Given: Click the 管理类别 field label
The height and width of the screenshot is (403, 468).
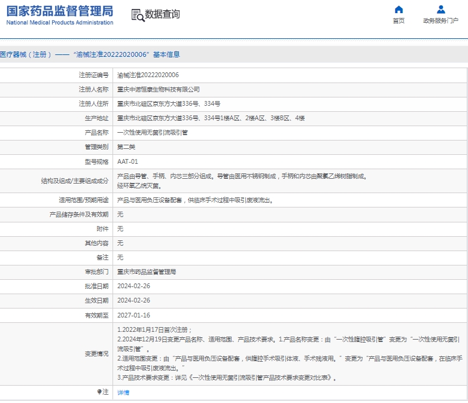Looking at the screenshot, I should pos(96,146).
